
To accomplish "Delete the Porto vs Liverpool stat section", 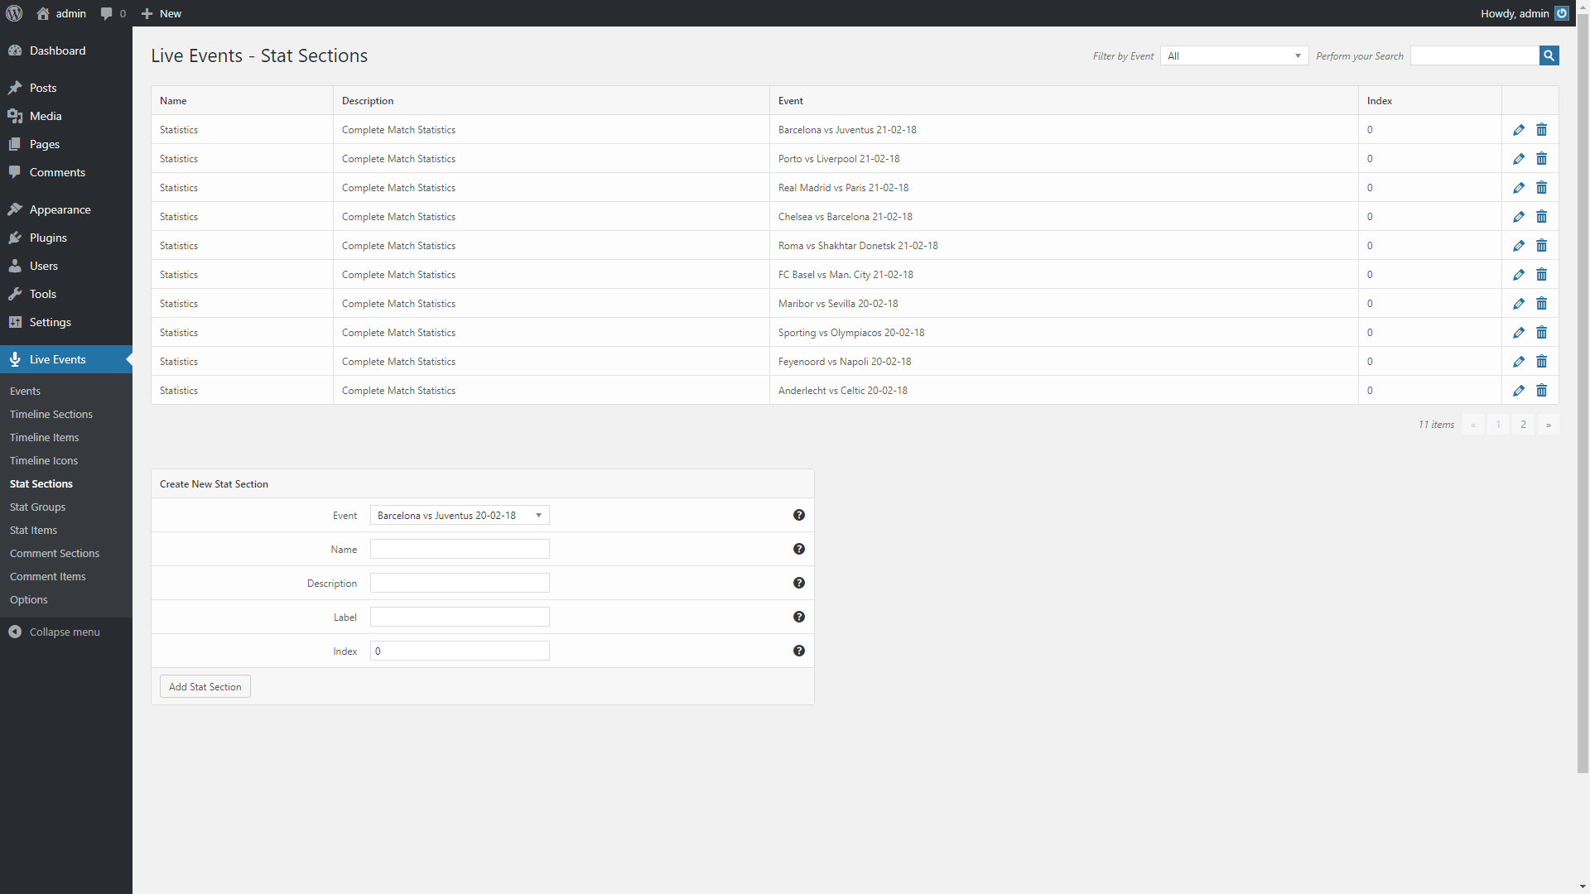I will pos(1541,159).
